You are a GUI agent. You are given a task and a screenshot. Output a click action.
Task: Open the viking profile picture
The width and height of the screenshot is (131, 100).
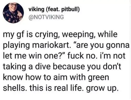coord(13,13)
